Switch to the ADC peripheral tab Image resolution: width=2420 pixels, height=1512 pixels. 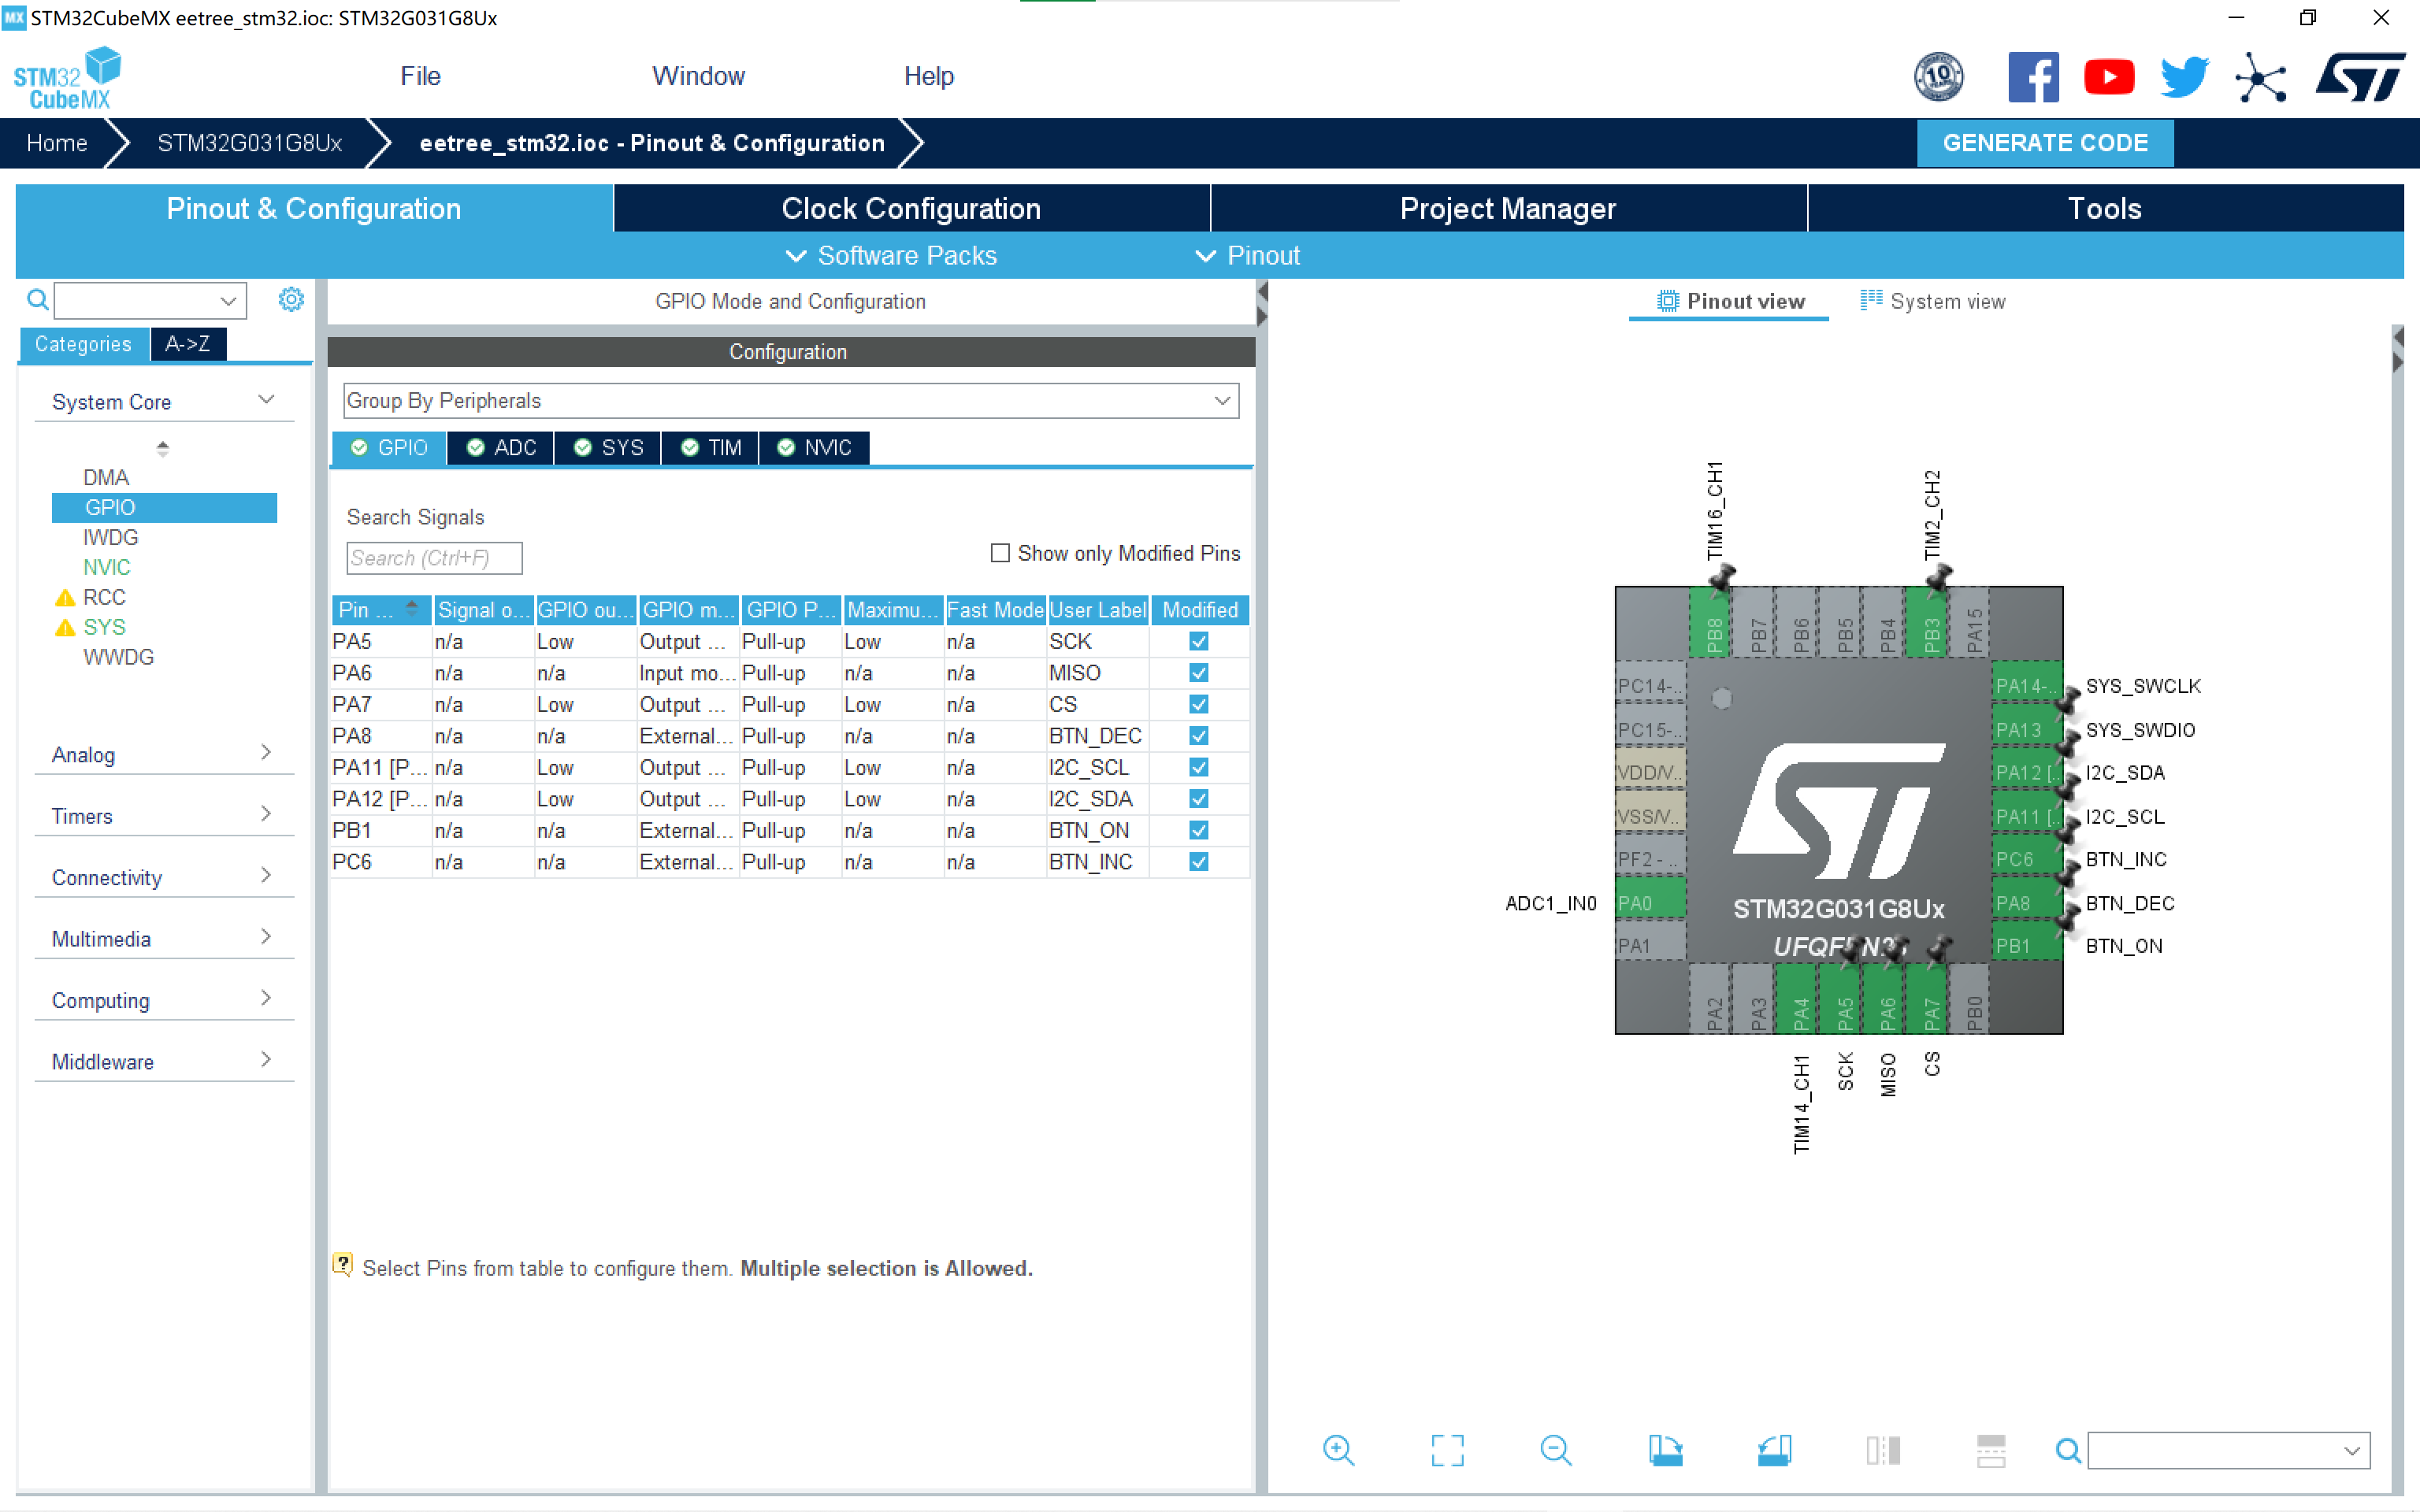[x=501, y=447]
